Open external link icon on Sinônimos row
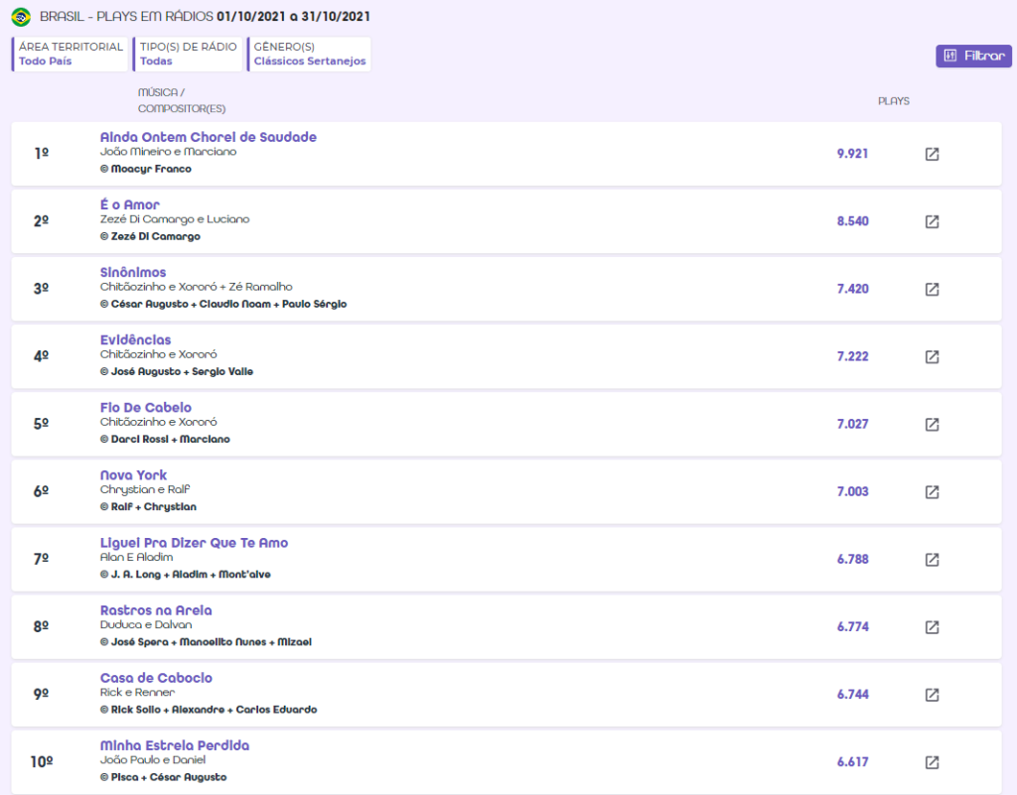This screenshot has width=1017, height=795. (x=932, y=289)
